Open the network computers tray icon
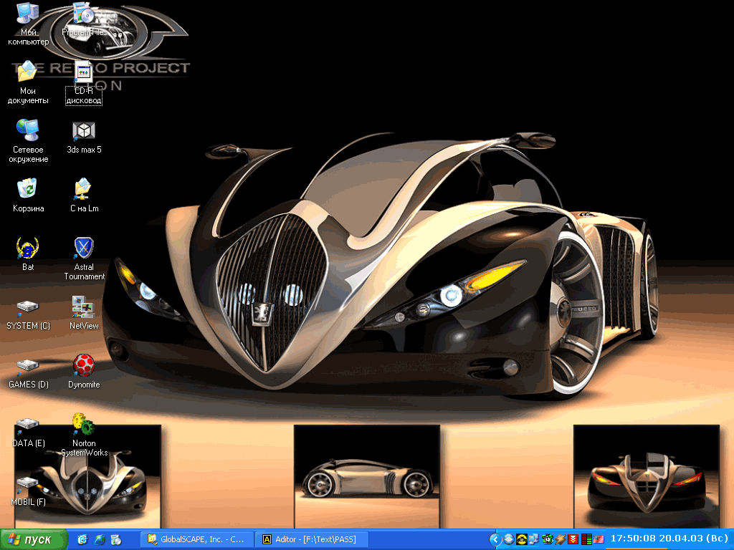The width and height of the screenshot is (734, 550). click(534, 540)
